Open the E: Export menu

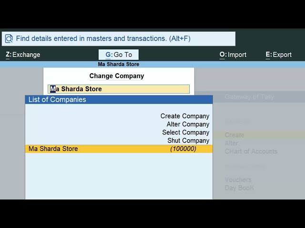278,55
